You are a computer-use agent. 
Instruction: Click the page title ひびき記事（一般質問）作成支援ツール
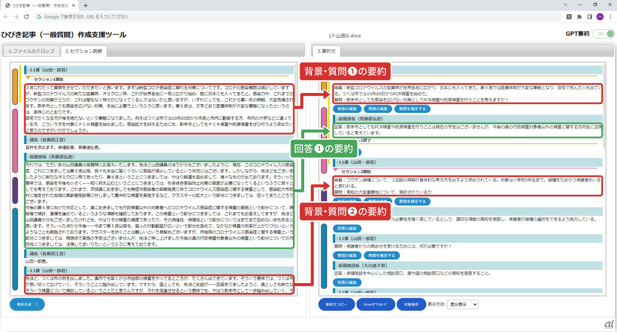pos(64,35)
